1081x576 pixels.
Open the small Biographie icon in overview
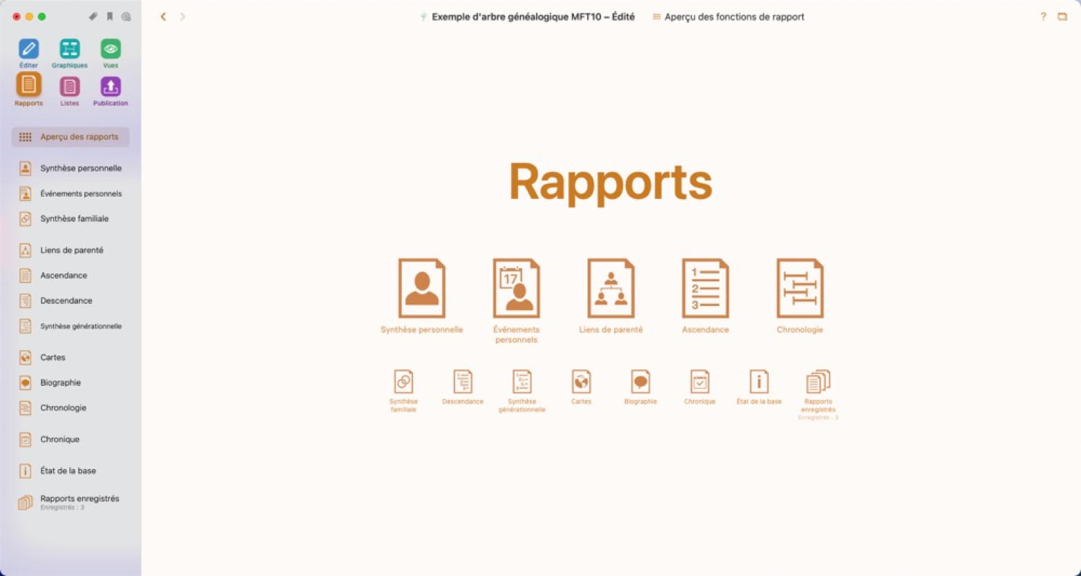[640, 381]
